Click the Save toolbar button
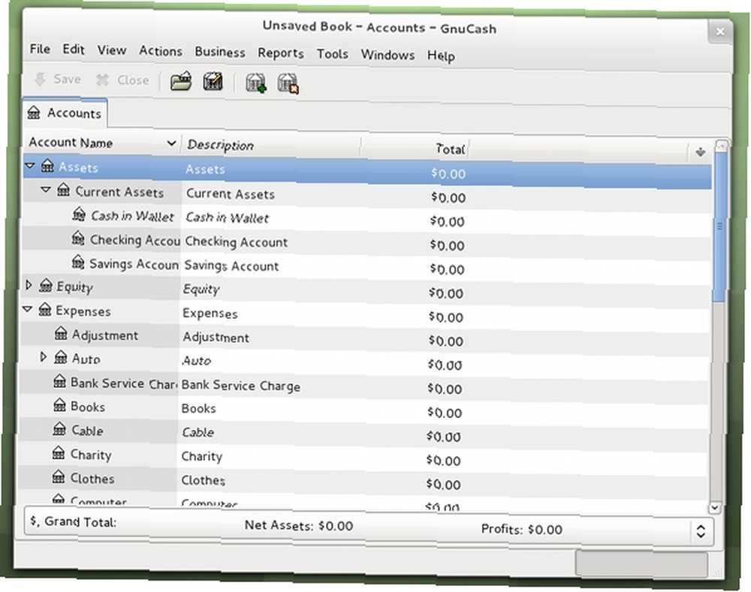This screenshot has height=592, width=751. click(58, 79)
